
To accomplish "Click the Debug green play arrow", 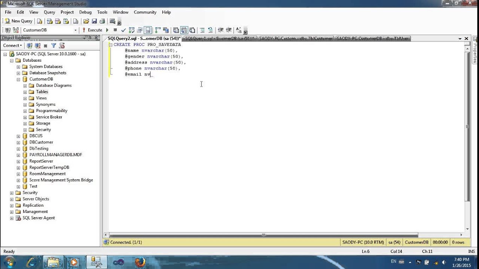I will (107, 30).
